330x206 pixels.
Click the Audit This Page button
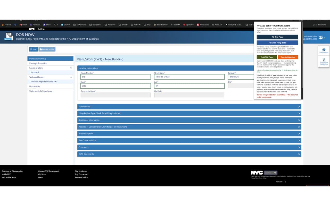[267, 57]
